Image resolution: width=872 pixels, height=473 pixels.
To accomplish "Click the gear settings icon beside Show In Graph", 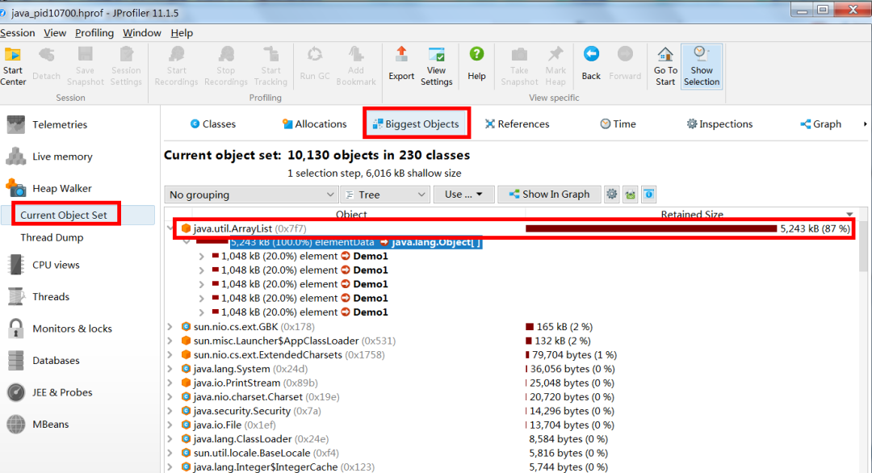I will (x=612, y=194).
